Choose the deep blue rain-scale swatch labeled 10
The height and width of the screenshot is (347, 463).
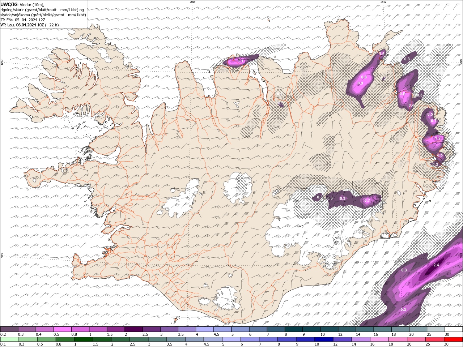click(324, 339)
